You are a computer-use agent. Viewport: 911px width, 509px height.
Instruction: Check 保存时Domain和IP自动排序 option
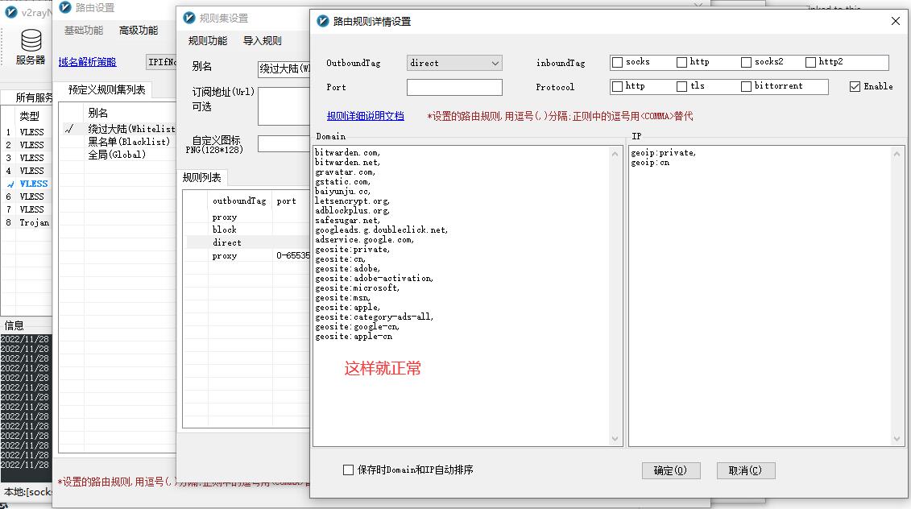pyautogui.click(x=348, y=469)
